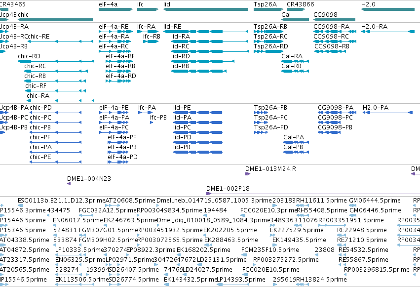The height and width of the screenshot is (287, 420).
Task: Click protein feature Gal-PA
Action: click(296, 143)
